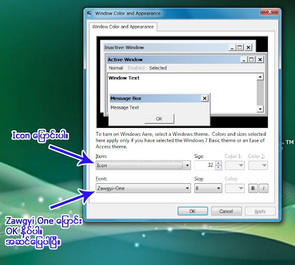Select the Normal menu item in preview
Viewport: 295px width, 265px height.
(116, 68)
